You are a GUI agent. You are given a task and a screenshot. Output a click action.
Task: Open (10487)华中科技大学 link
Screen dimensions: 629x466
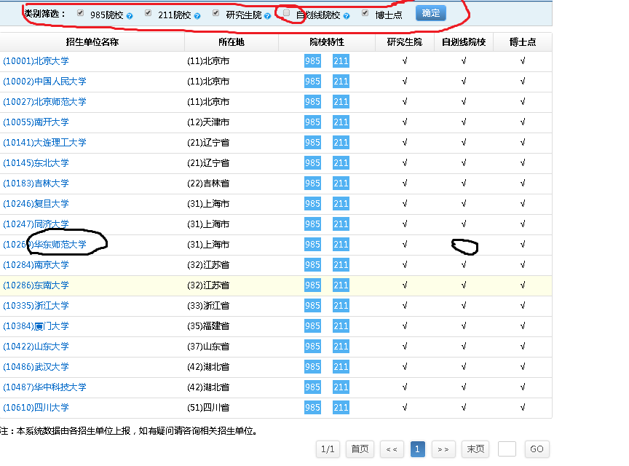[x=44, y=387]
